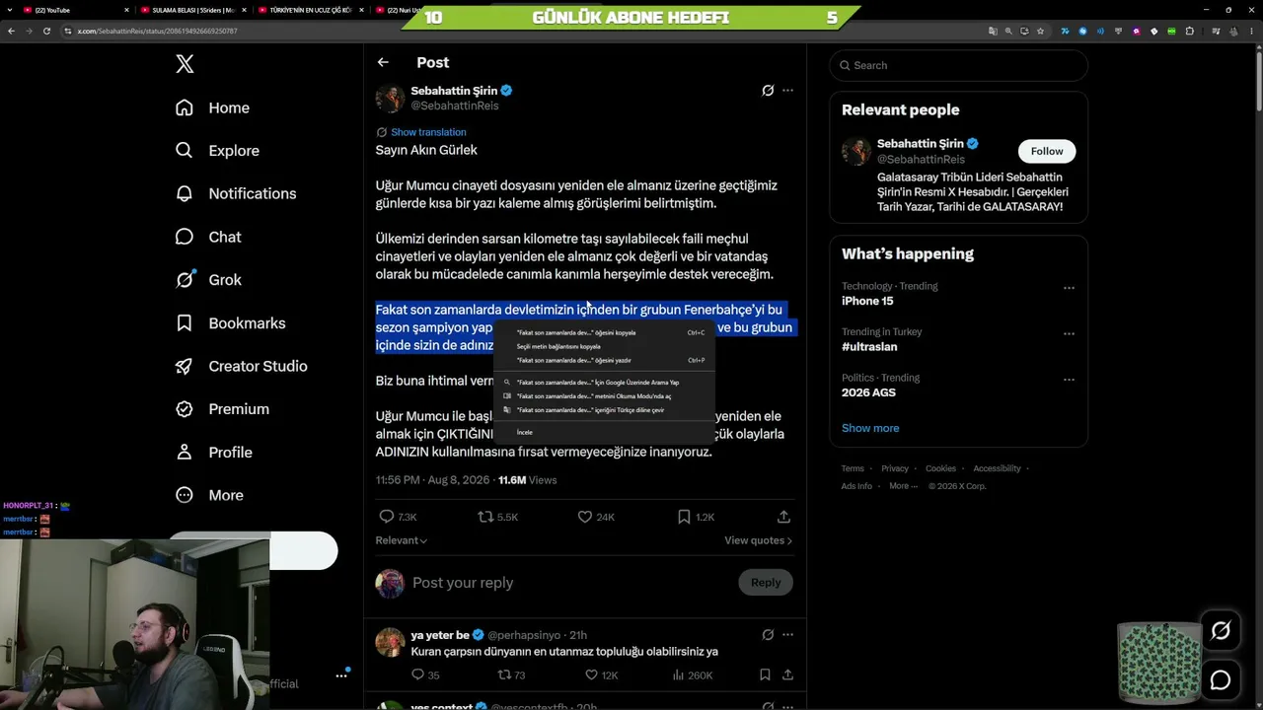
Task: Choose 'Okuma Modu'nda aç' menu entry
Action: pos(604,396)
